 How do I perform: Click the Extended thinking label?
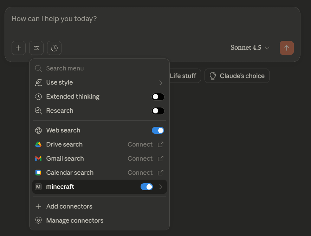tap(73, 97)
